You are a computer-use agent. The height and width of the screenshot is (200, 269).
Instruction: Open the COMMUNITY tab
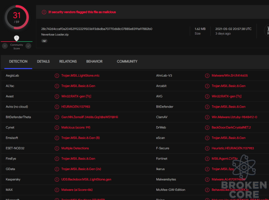point(127,62)
